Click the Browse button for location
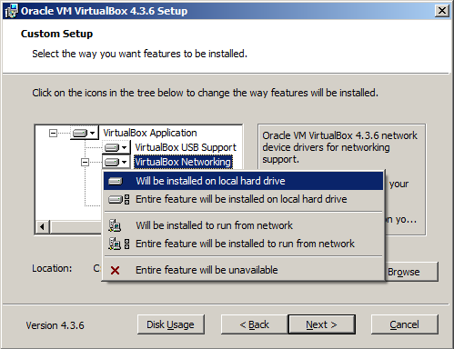Viewport: 454px width, 349px height. [412, 272]
